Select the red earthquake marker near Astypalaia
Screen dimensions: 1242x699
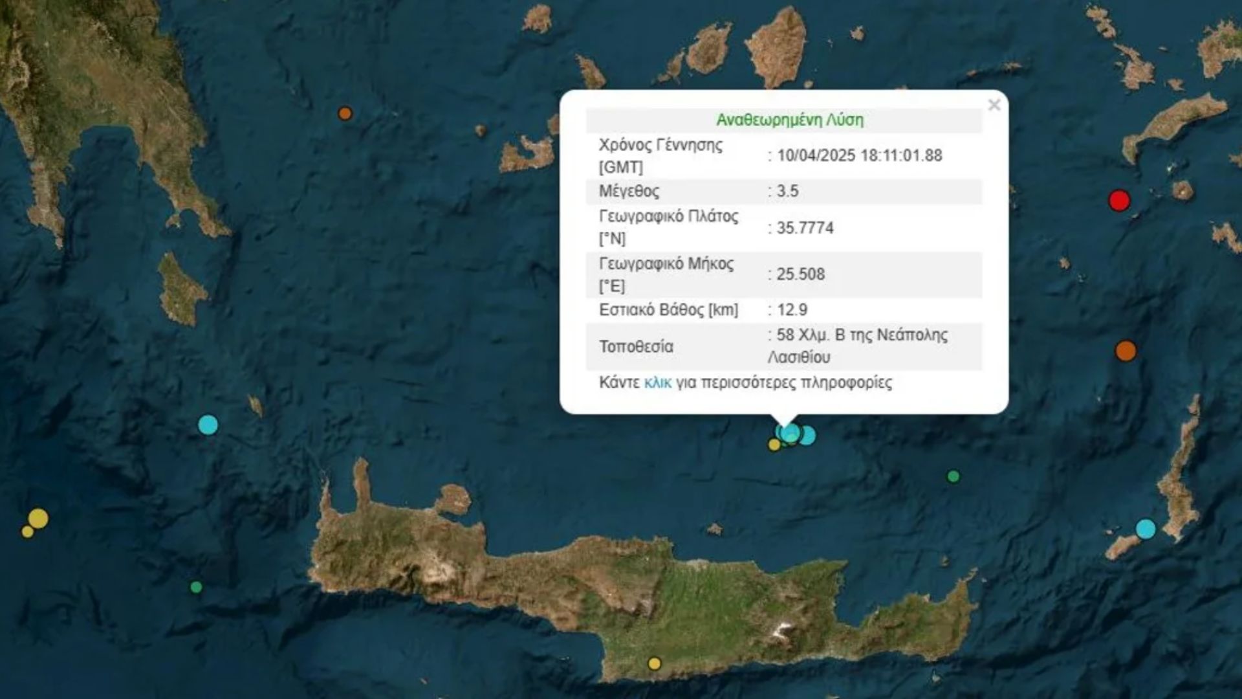click(1119, 201)
